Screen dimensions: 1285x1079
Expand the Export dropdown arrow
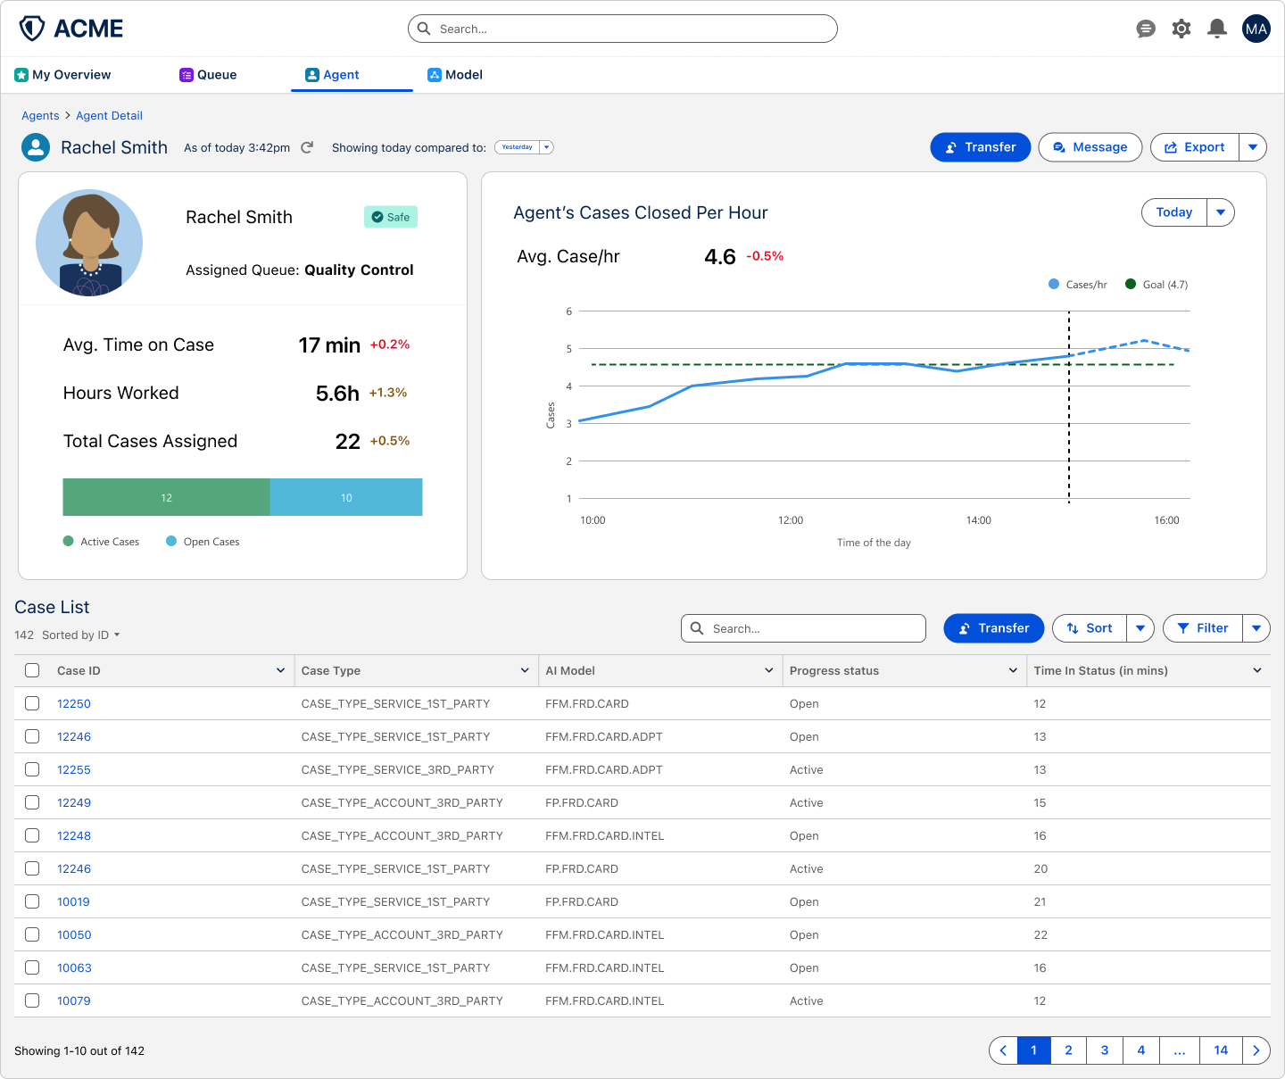click(1253, 147)
